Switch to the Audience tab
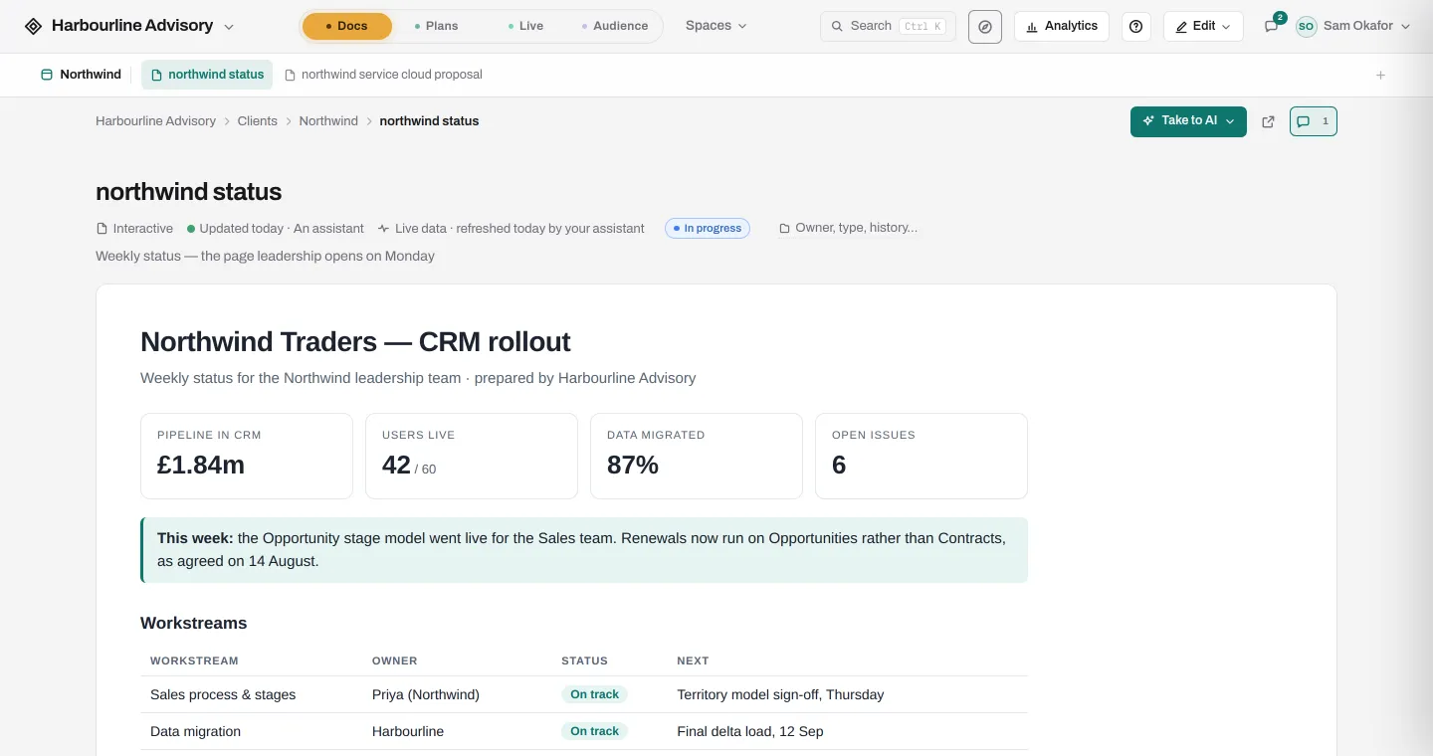The image size is (1433, 756). pyautogui.click(x=615, y=26)
